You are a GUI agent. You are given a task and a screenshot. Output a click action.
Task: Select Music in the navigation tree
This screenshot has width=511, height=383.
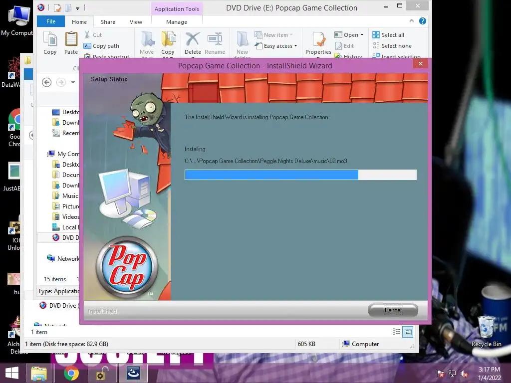point(65,195)
